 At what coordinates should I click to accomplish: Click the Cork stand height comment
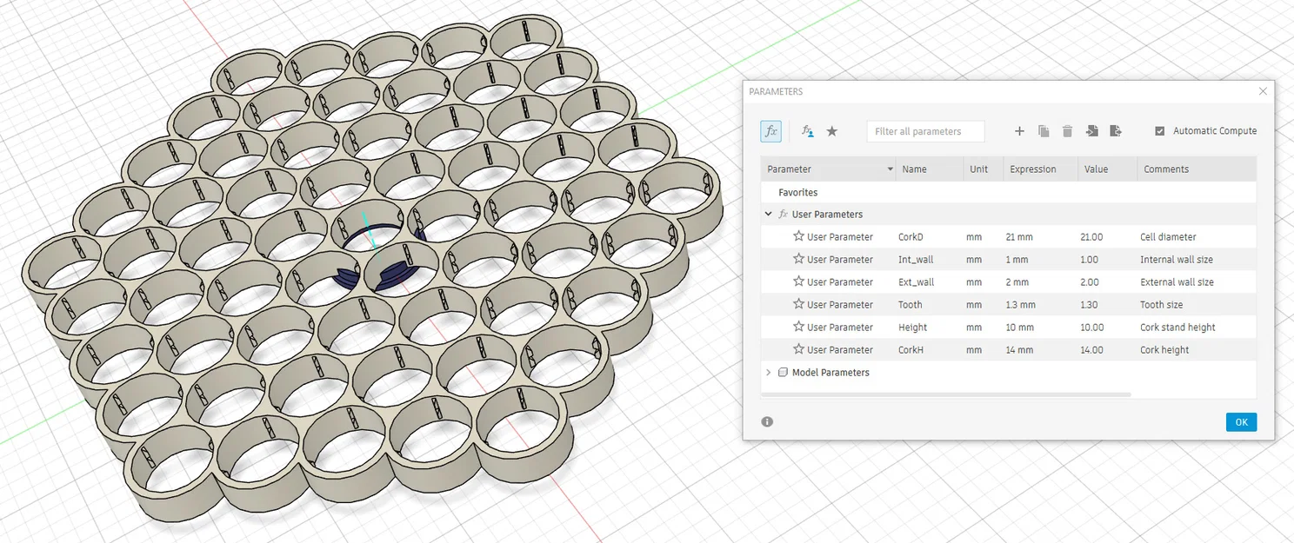click(x=1178, y=328)
